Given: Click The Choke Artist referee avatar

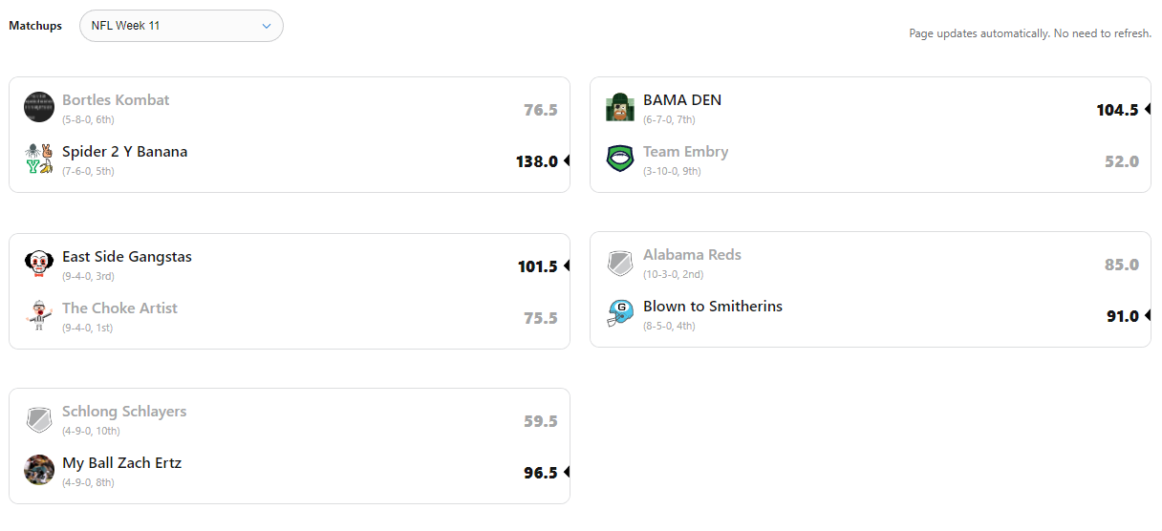Looking at the screenshot, I should [39, 315].
